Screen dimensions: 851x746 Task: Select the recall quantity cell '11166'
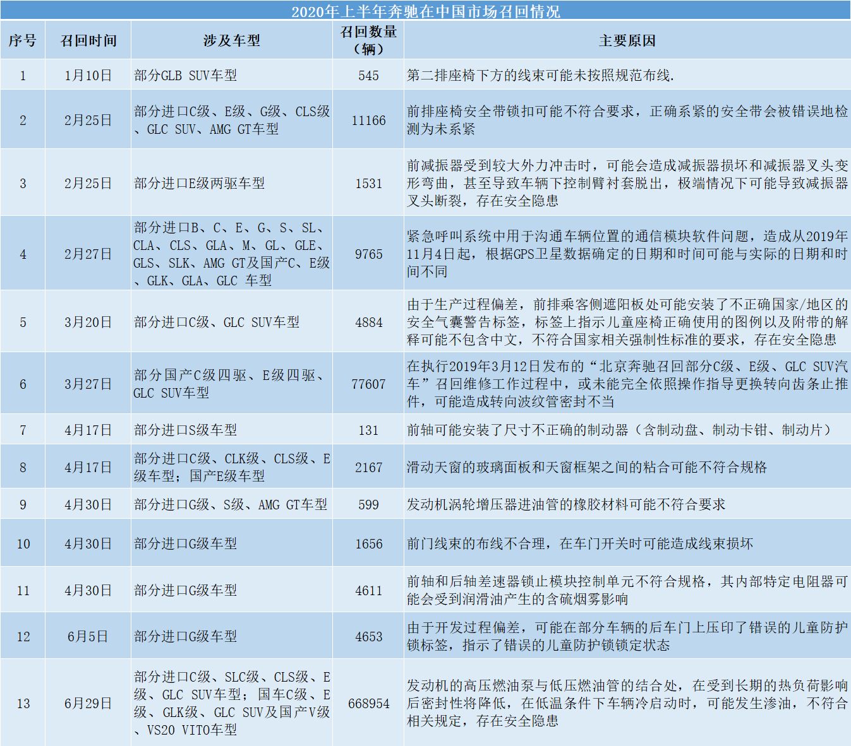368,120
